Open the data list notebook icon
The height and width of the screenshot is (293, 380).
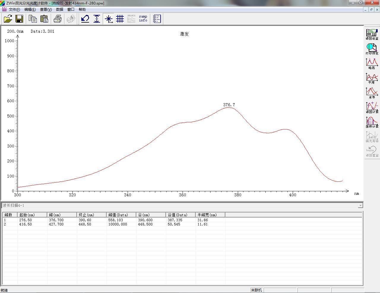(x=157, y=19)
